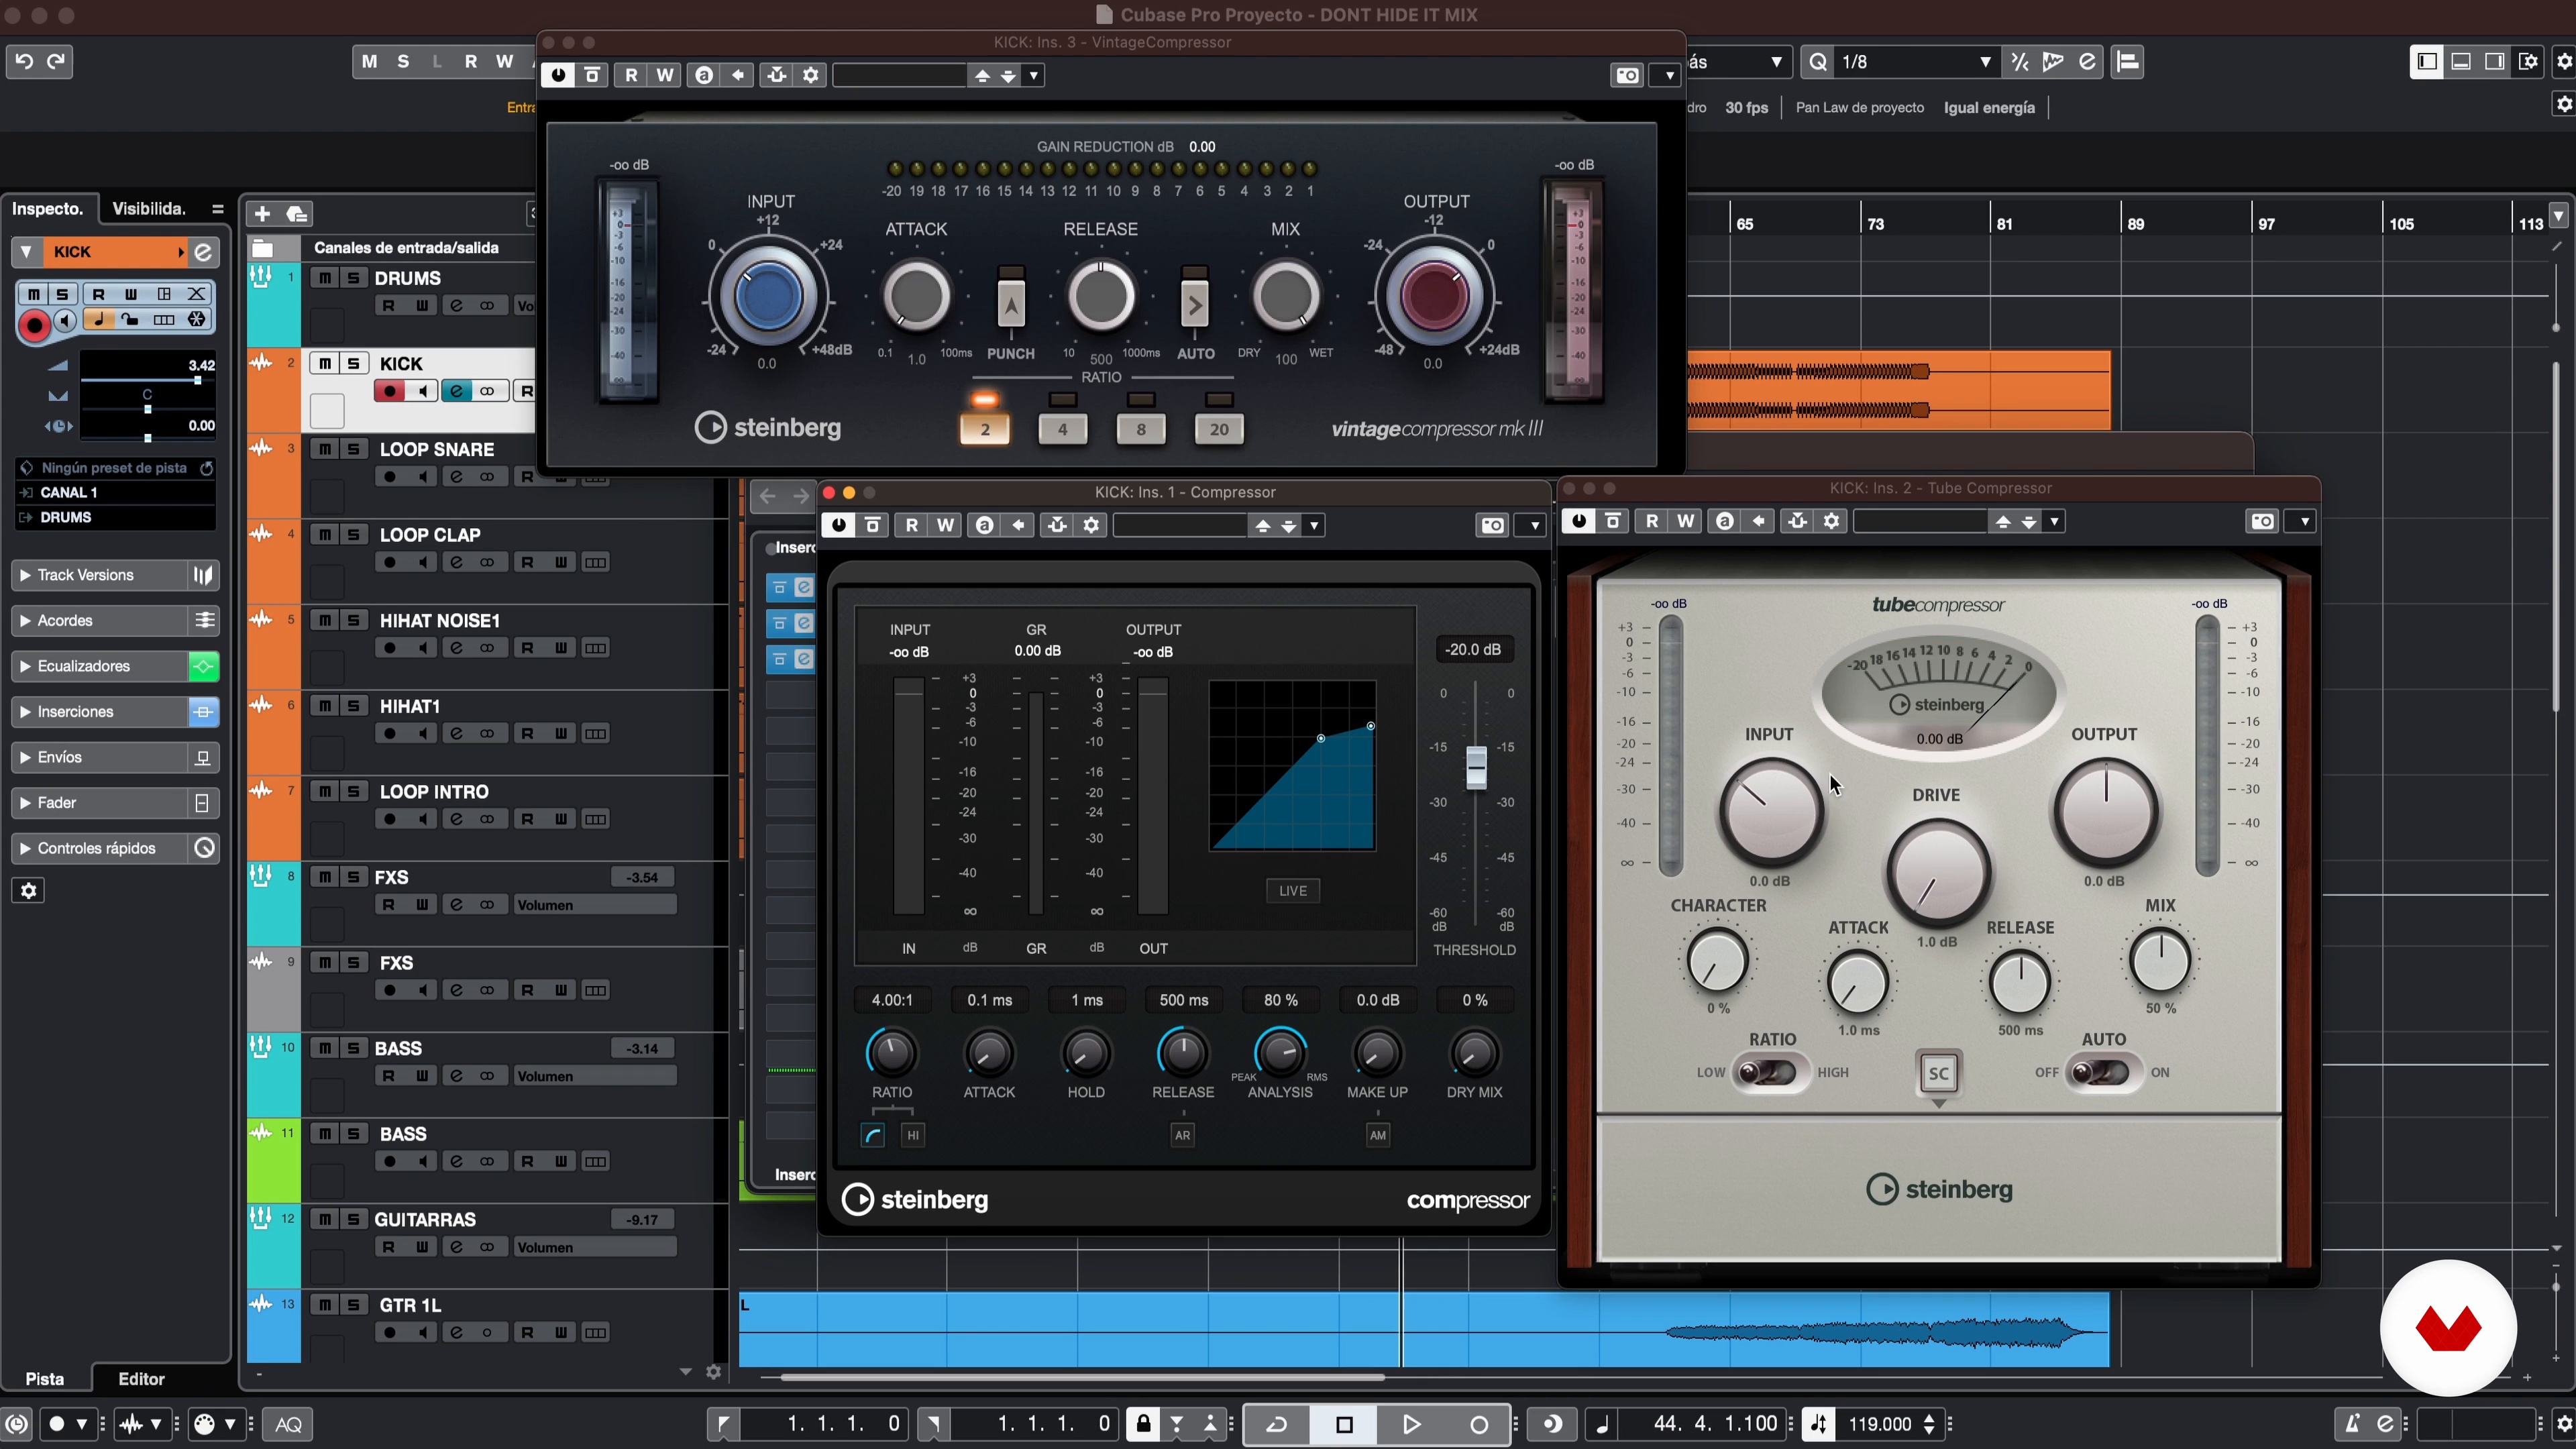Click Igual energía pan law setting
Image resolution: width=2576 pixels, height=1449 pixels.
coord(1989,108)
